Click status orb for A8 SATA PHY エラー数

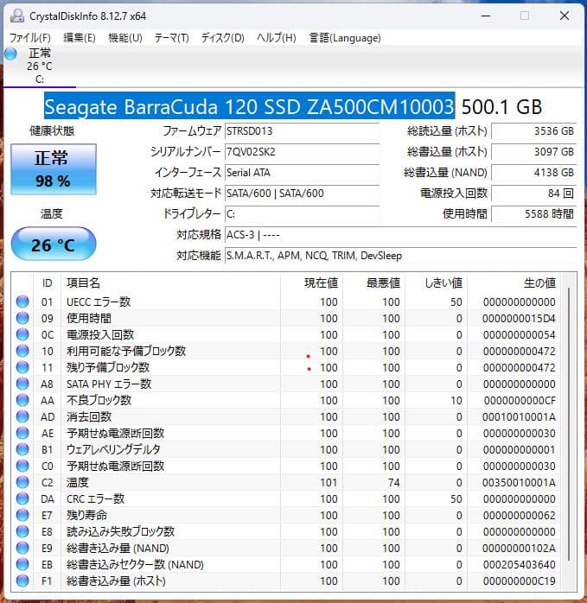[22, 384]
